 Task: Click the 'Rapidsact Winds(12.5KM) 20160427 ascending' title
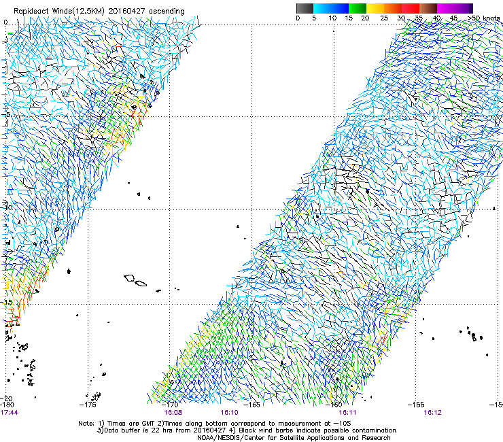click(x=99, y=12)
